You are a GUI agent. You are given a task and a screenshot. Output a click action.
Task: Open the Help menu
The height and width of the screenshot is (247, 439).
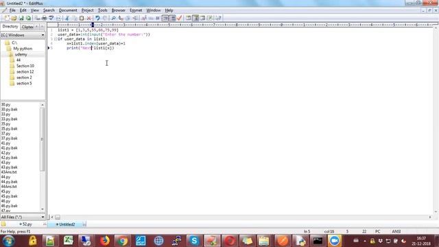[169, 10]
